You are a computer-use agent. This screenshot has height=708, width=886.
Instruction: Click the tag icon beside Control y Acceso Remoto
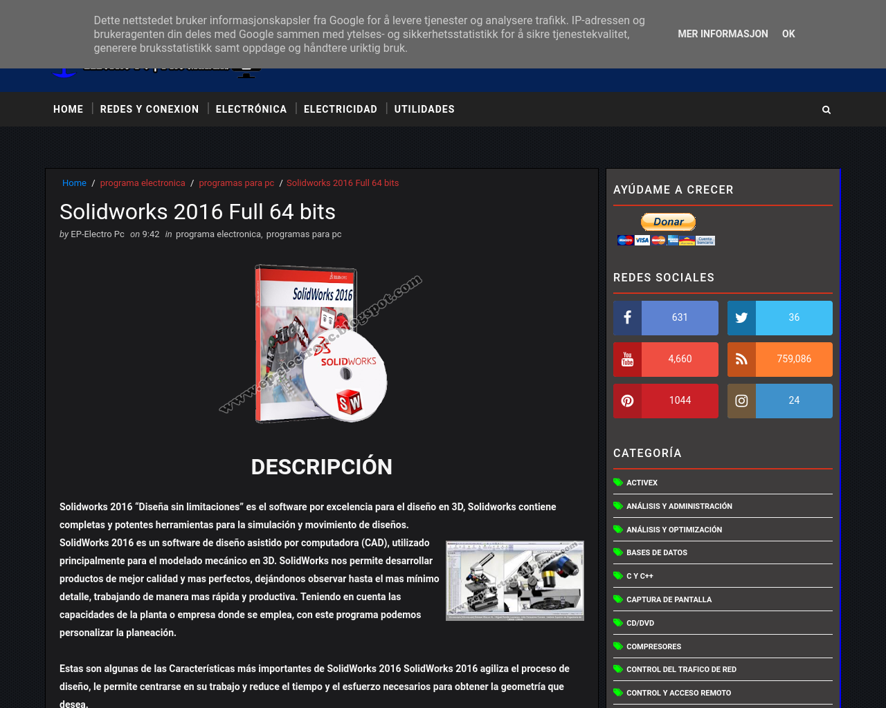click(618, 693)
